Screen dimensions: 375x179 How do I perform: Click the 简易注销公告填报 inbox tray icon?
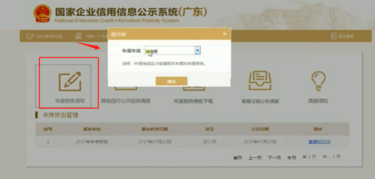click(x=260, y=81)
